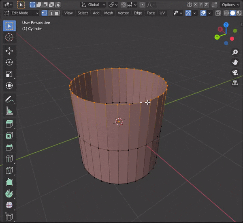Viewport: 243px width, 223px height.
Task: Toggle Y axis mirror
Action: [201, 5]
